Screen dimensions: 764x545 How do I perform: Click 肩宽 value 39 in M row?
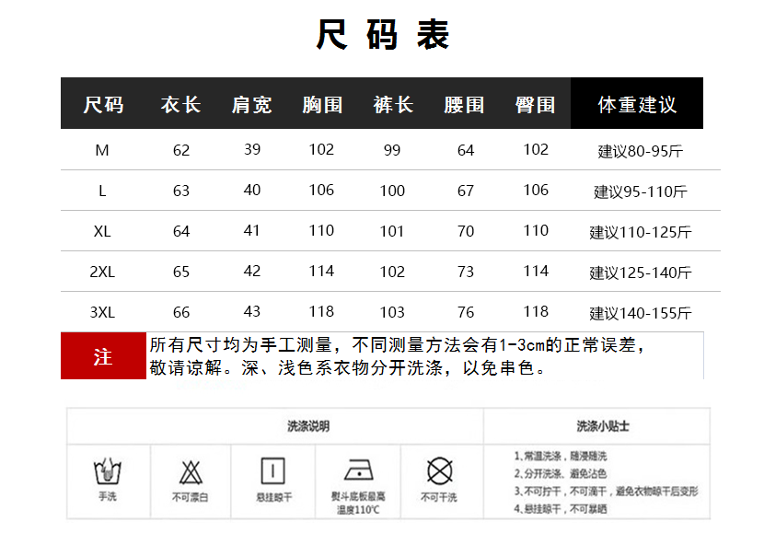click(252, 149)
